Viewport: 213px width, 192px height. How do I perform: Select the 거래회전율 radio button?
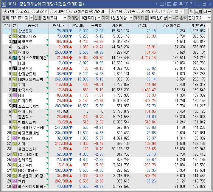point(68,11)
